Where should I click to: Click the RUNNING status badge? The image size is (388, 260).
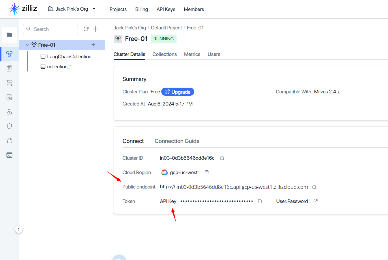click(x=164, y=39)
